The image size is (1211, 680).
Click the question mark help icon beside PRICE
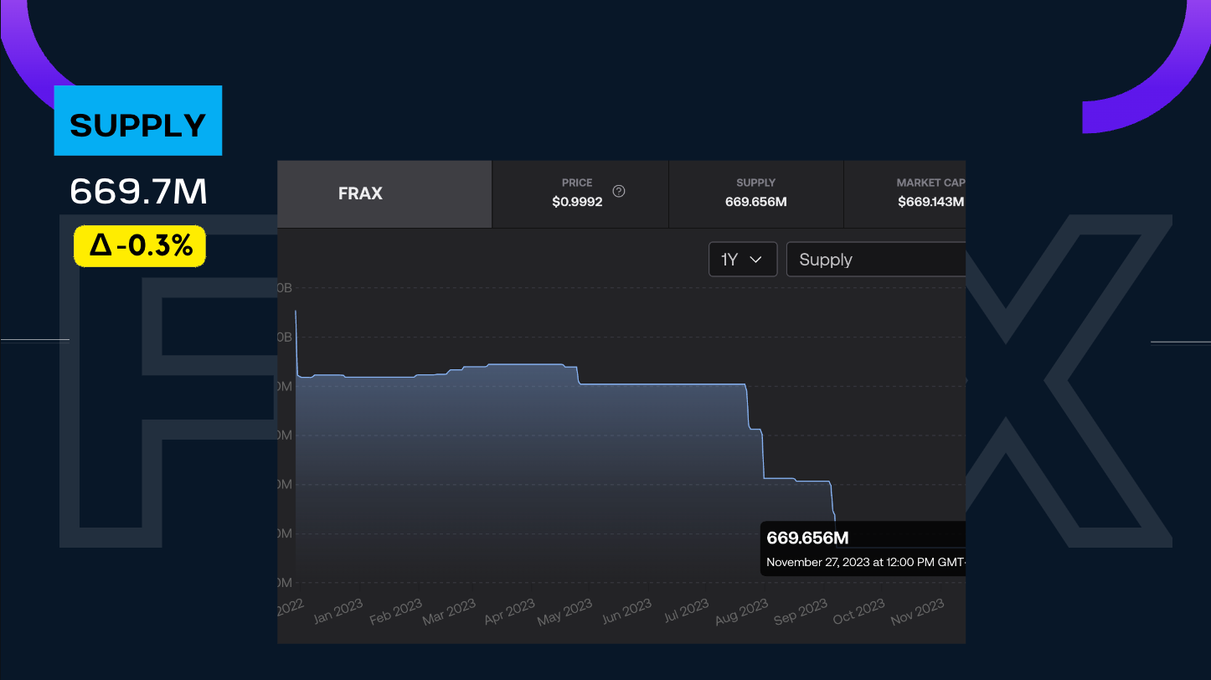(x=619, y=191)
